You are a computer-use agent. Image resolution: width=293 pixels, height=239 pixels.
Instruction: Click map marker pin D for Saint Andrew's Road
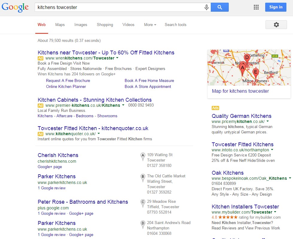tap(143, 225)
